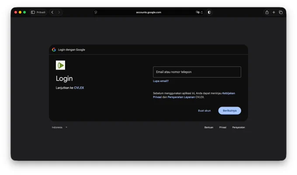Screen dimensions: 297x175
Task: Expand the Indonesia language dropdown
Action: coord(59,127)
